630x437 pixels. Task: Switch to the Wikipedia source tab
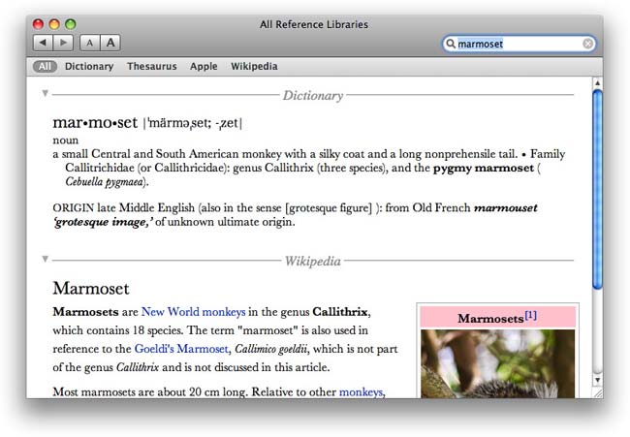tap(254, 66)
